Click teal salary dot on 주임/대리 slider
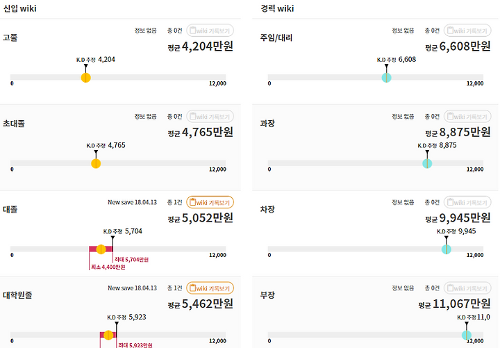Image resolution: width=500 pixels, height=348 pixels. [386, 78]
